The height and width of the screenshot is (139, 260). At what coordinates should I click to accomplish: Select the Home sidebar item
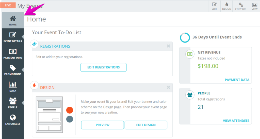click(13, 20)
